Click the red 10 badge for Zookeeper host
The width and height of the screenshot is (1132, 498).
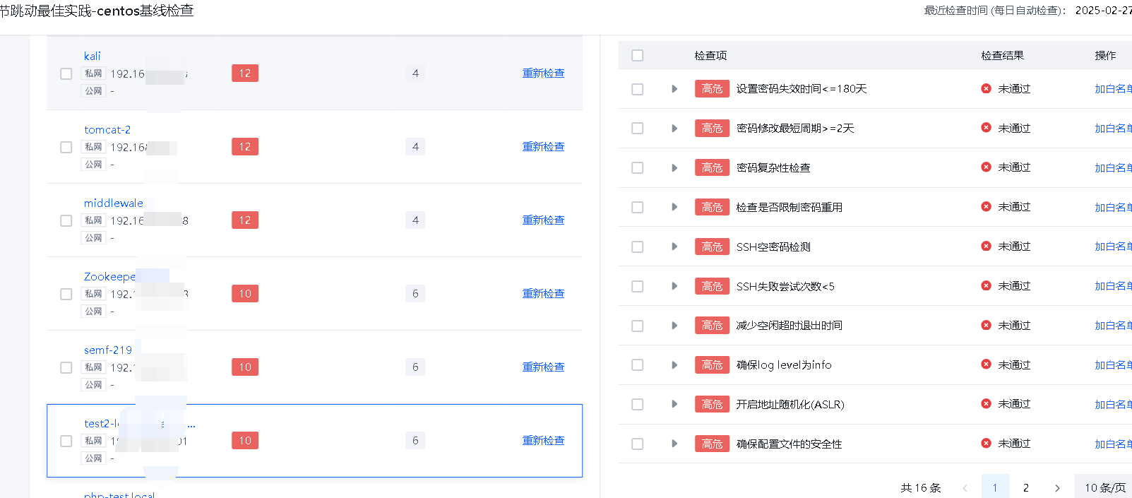(x=244, y=294)
